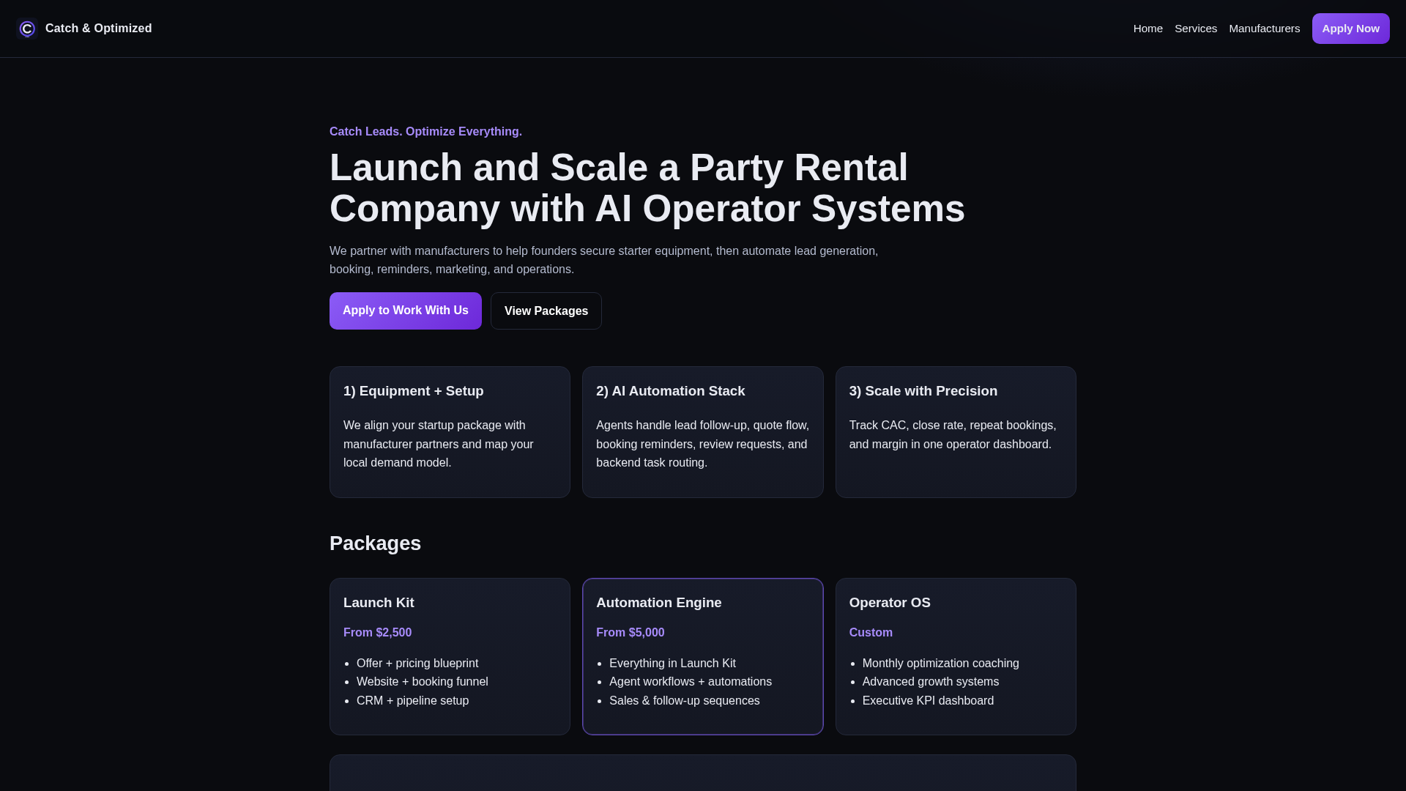
Task: Open the Services nav link
Action: pos(1196,29)
